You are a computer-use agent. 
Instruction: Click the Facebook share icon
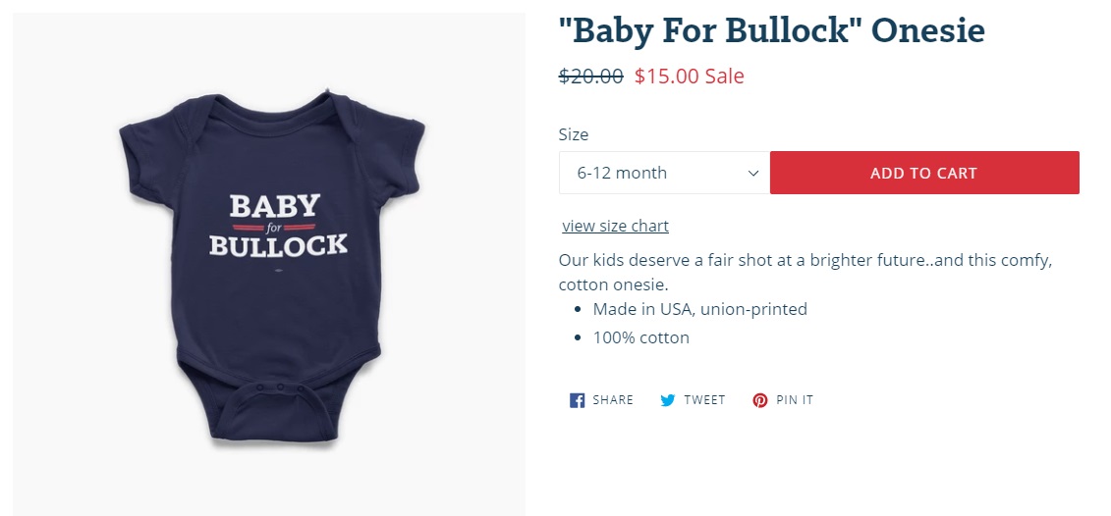578,400
